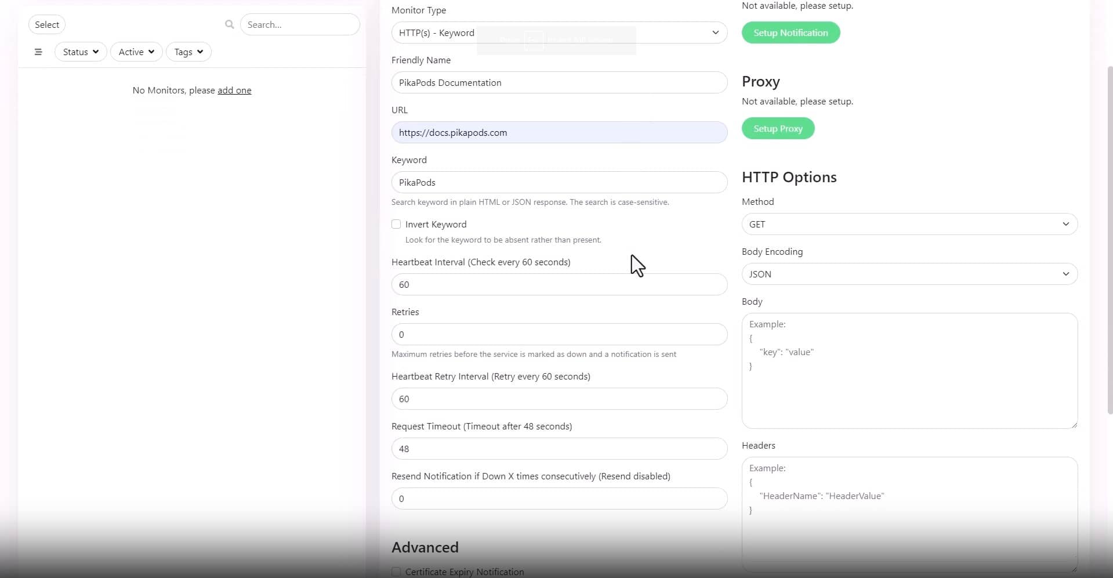Expand the HTTP Method dropdown
This screenshot has height=578, width=1113.
coord(909,224)
